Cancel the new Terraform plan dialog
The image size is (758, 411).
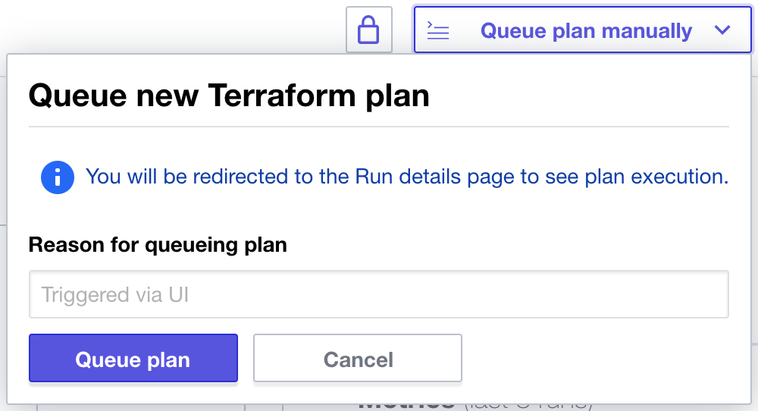click(358, 358)
